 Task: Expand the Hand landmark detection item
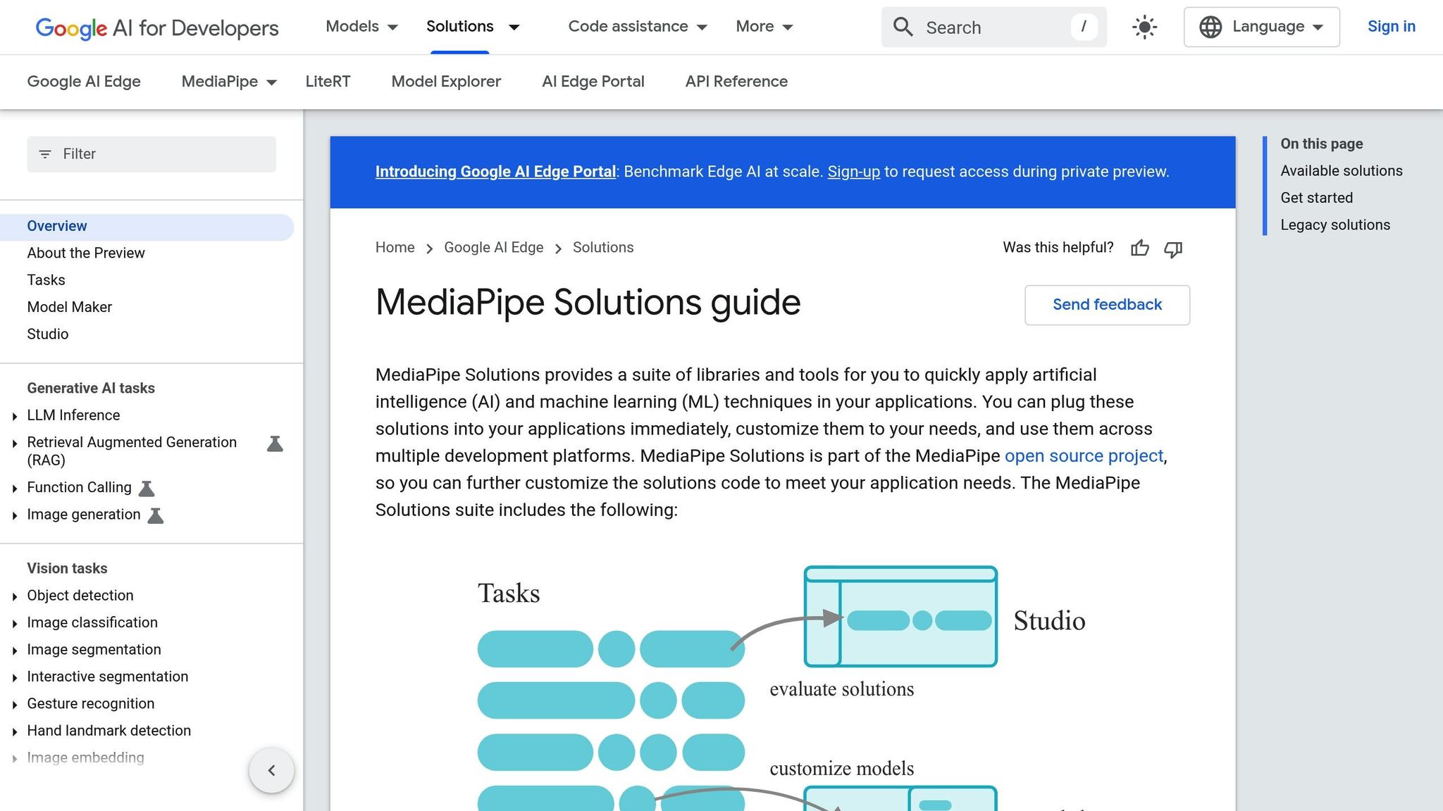[15, 731]
